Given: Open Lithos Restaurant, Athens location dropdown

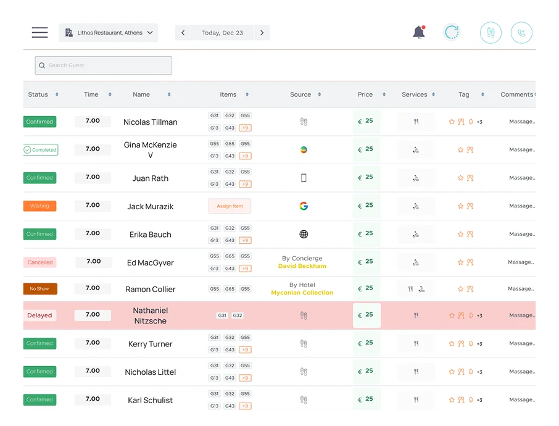Looking at the screenshot, I should click(x=109, y=33).
